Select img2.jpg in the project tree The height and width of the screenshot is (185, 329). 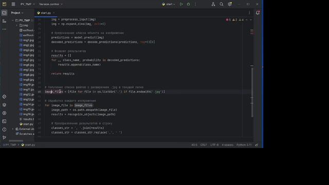tap(27, 45)
